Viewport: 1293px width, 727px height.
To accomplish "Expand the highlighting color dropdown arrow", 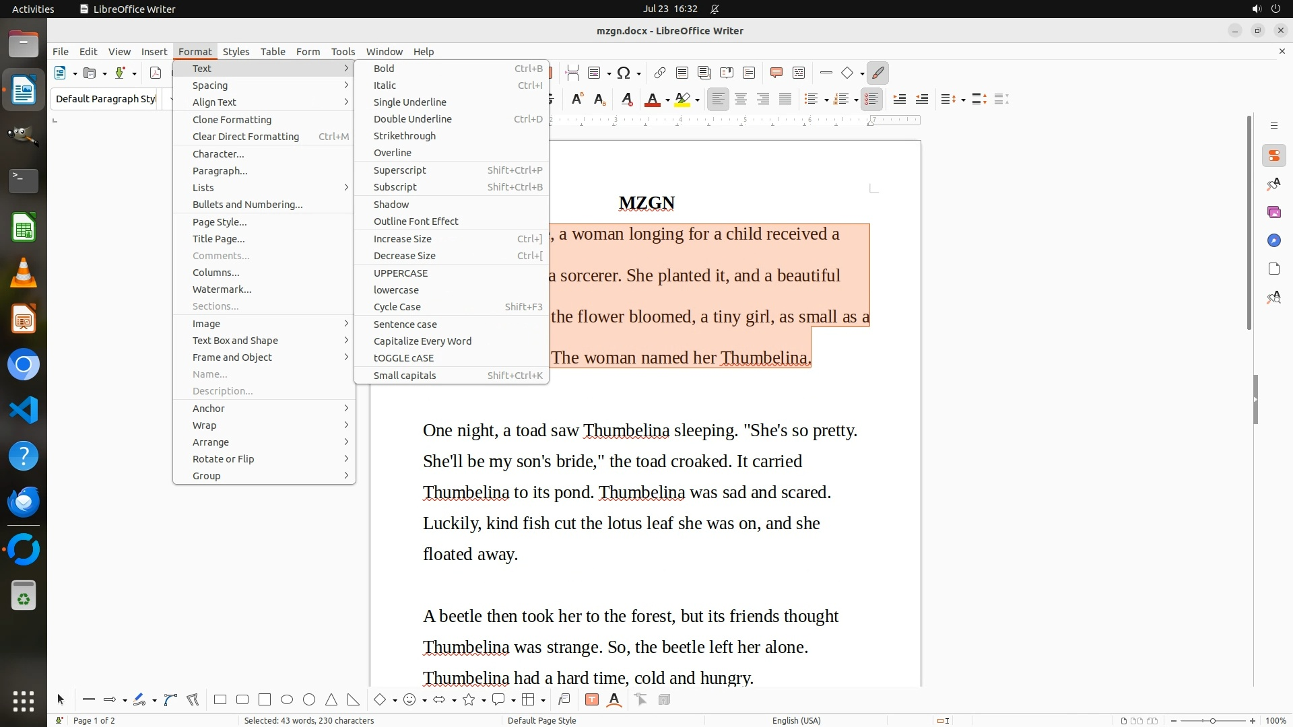I will pyautogui.click(x=698, y=100).
